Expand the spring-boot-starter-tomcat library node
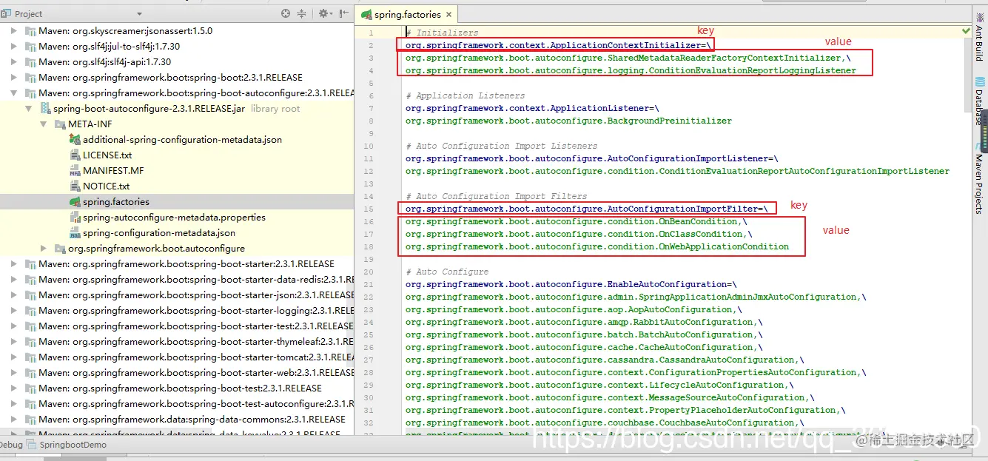The height and width of the screenshot is (461, 988). click(x=14, y=357)
